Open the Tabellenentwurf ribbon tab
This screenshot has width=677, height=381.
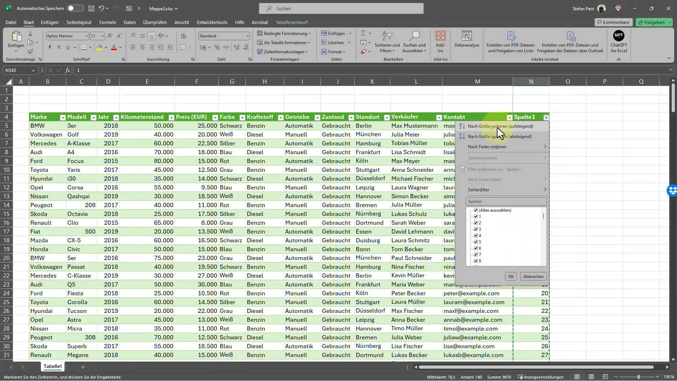(292, 22)
